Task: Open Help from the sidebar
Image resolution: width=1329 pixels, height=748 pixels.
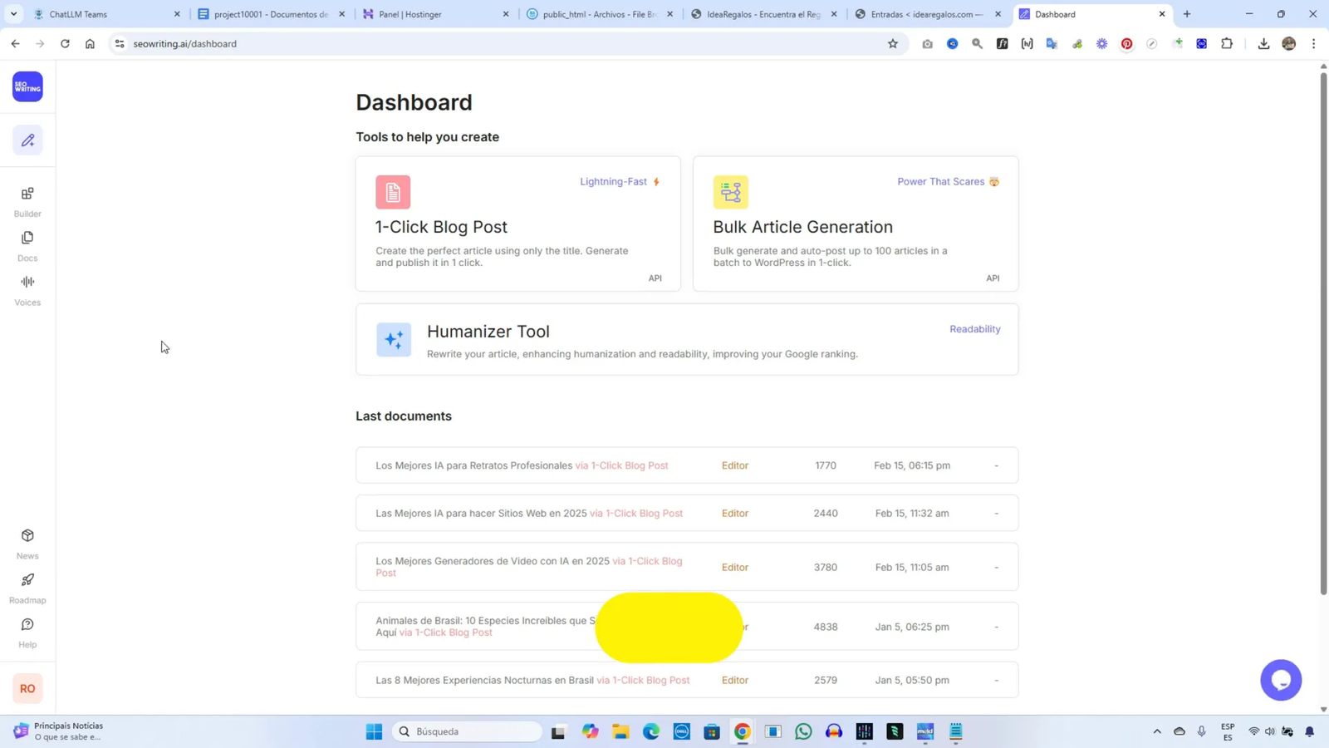Action: click(27, 630)
